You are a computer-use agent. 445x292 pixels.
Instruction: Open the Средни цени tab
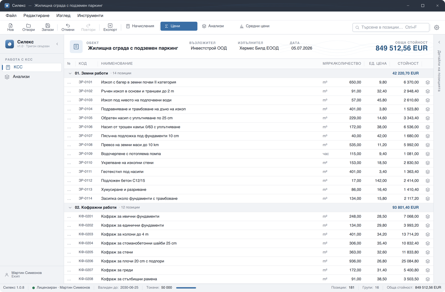(x=255, y=26)
